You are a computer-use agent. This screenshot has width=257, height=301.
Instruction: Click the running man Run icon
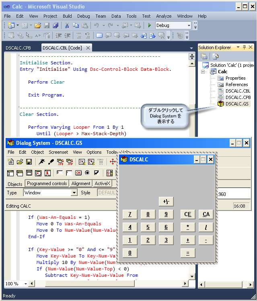coord(41,162)
